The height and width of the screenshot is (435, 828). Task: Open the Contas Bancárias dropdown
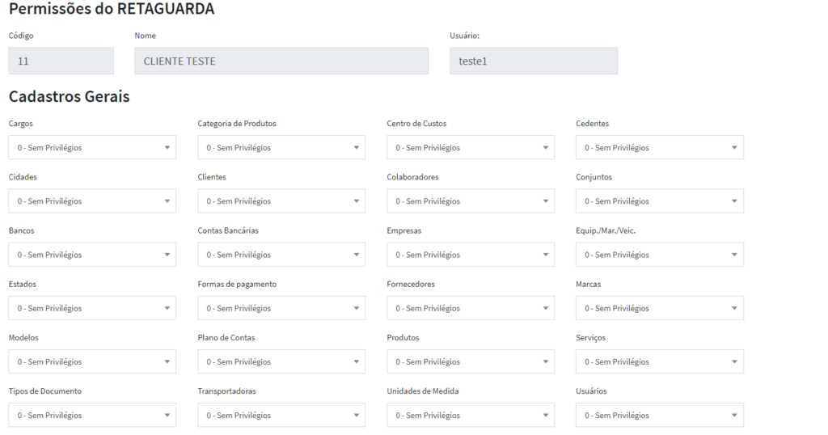(x=281, y=255)
